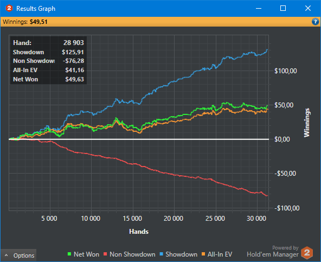Click the 10 000 x-axis label

coord(91,219)
